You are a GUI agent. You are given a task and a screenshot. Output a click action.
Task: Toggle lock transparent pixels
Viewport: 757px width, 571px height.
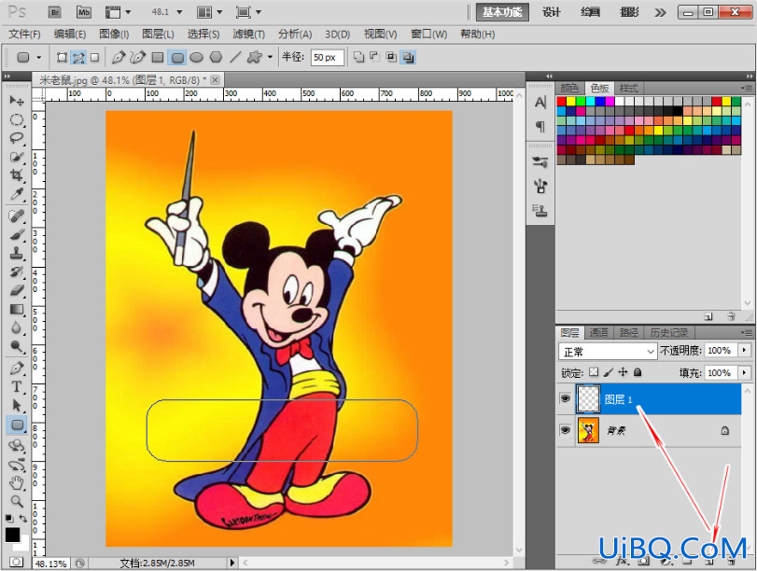pos(594,372)
